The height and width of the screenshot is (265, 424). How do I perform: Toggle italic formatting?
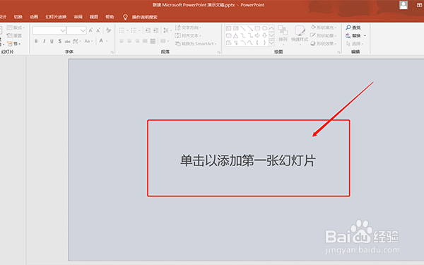44,41
